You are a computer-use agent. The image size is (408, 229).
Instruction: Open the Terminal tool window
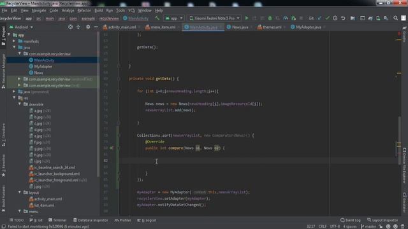[57, 220]
